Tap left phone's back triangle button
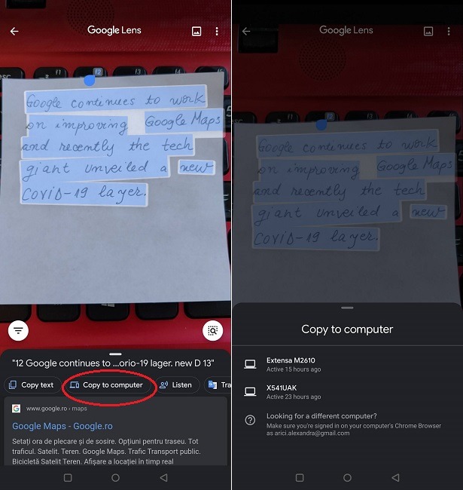463x490 pixels. click(163, 477)
